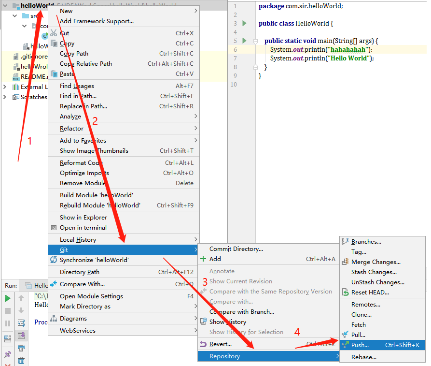Open Add to Favorites submenu

tap(124, 140)
